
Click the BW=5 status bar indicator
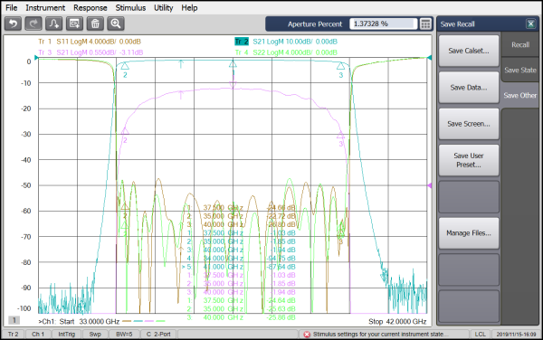[x=124, y=334]
